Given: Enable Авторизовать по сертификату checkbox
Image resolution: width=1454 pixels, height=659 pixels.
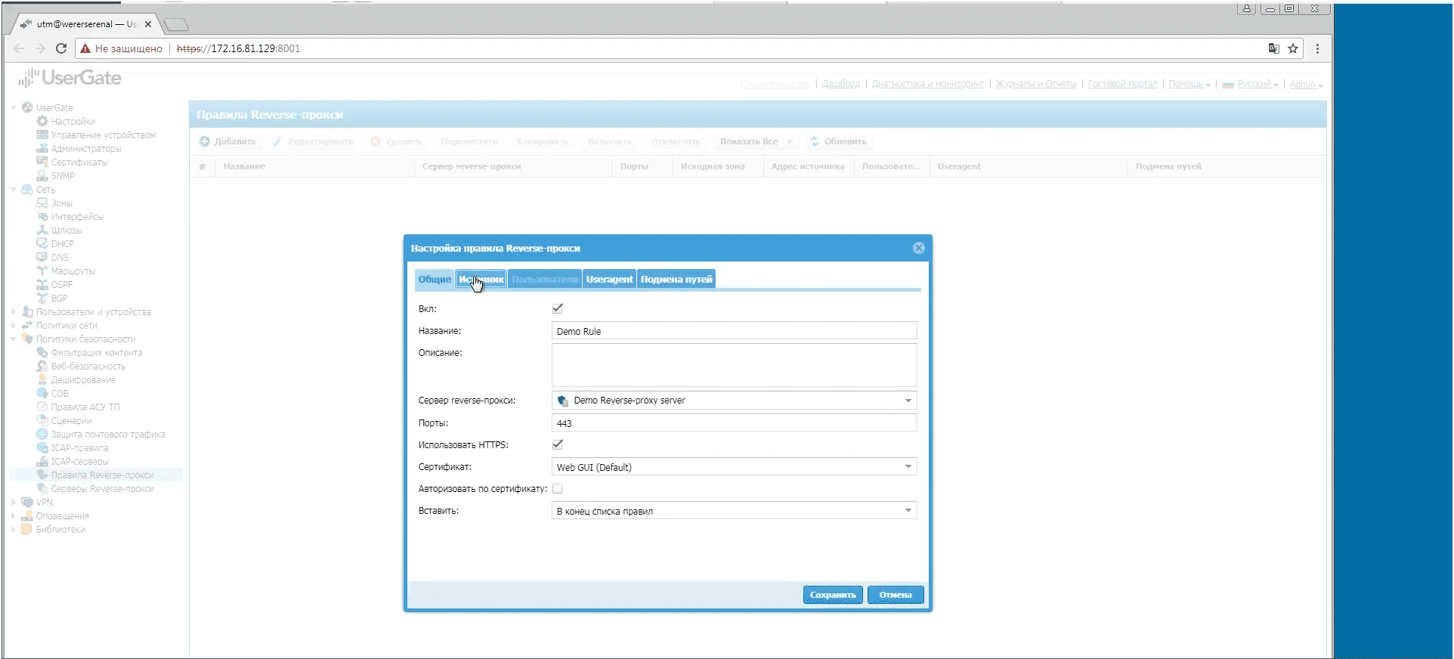Looking at the screenshot, I should pyautogui.click(x=558, y=489).
